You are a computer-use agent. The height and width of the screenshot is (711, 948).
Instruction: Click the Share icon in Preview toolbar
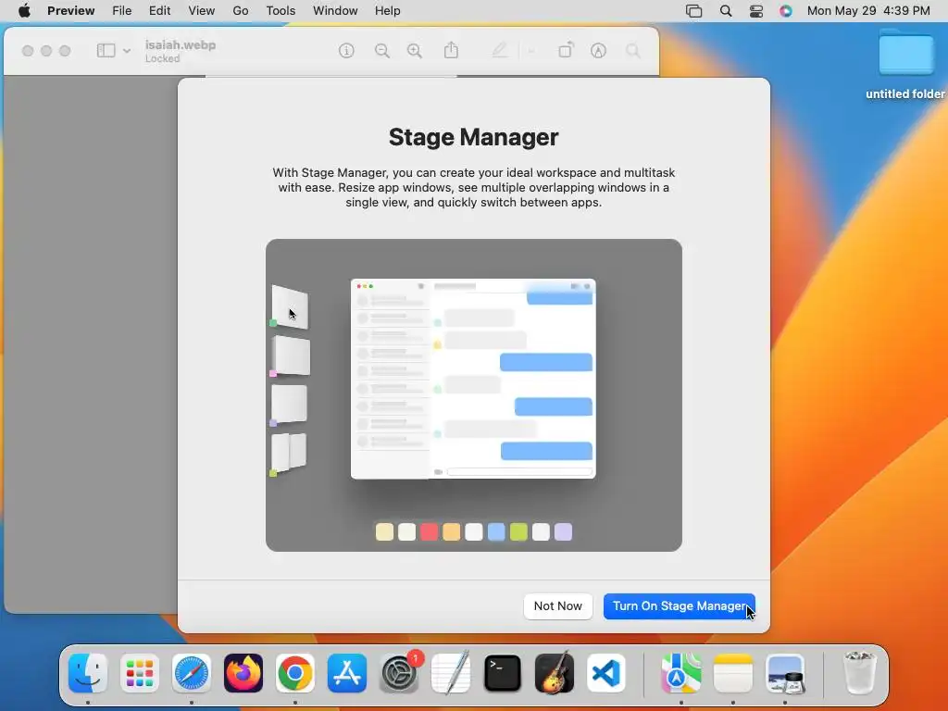pyautogui.click(x=451, y=50)
